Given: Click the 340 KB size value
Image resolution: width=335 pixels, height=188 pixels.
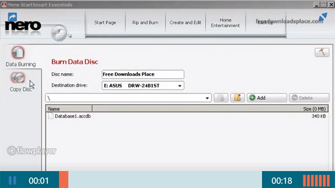Looking at the screenshot, I should pos(319,116).
